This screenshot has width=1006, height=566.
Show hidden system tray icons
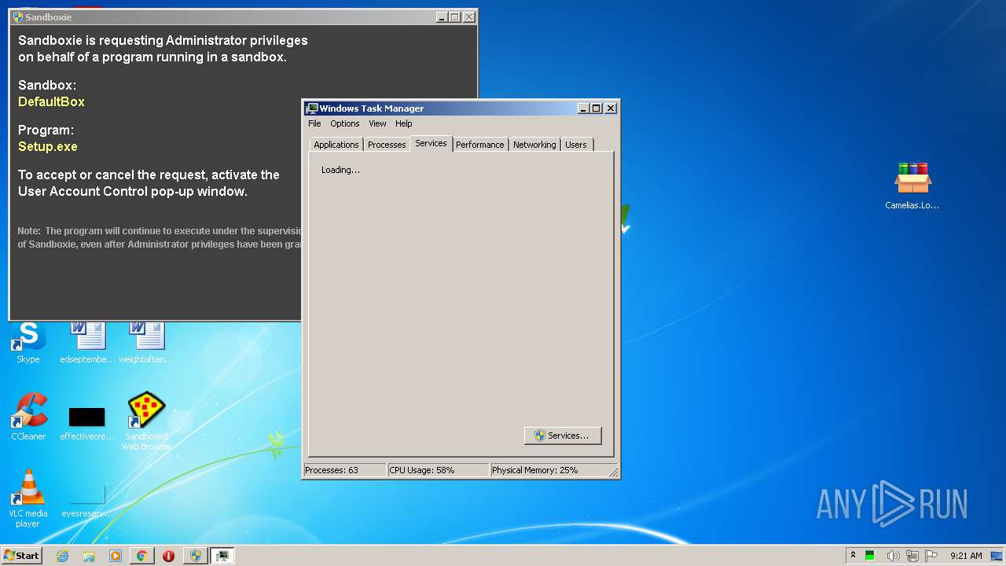coord(853,556)
